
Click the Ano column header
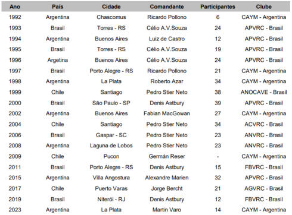coord(15,7)
